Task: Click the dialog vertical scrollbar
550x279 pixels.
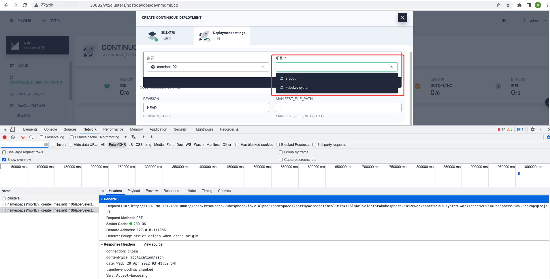Action: (x=411, y=89)
